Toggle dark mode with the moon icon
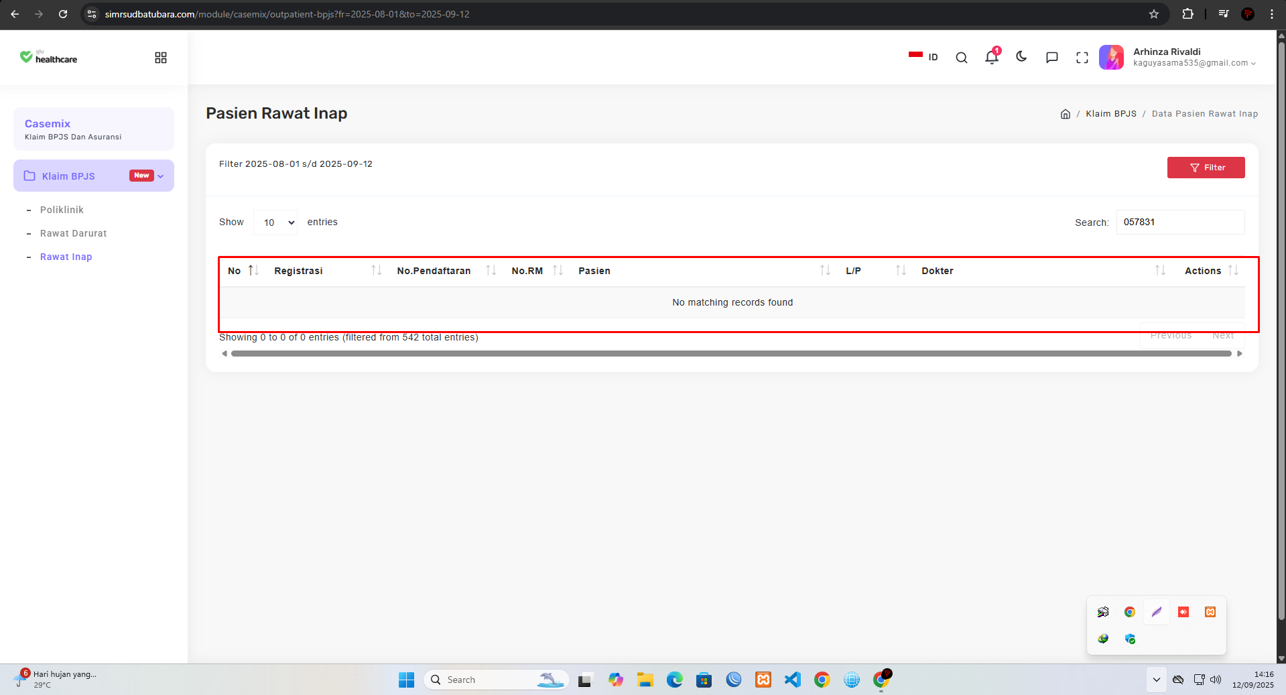This screenshot has height=695, width=1286. point(1021,57)
